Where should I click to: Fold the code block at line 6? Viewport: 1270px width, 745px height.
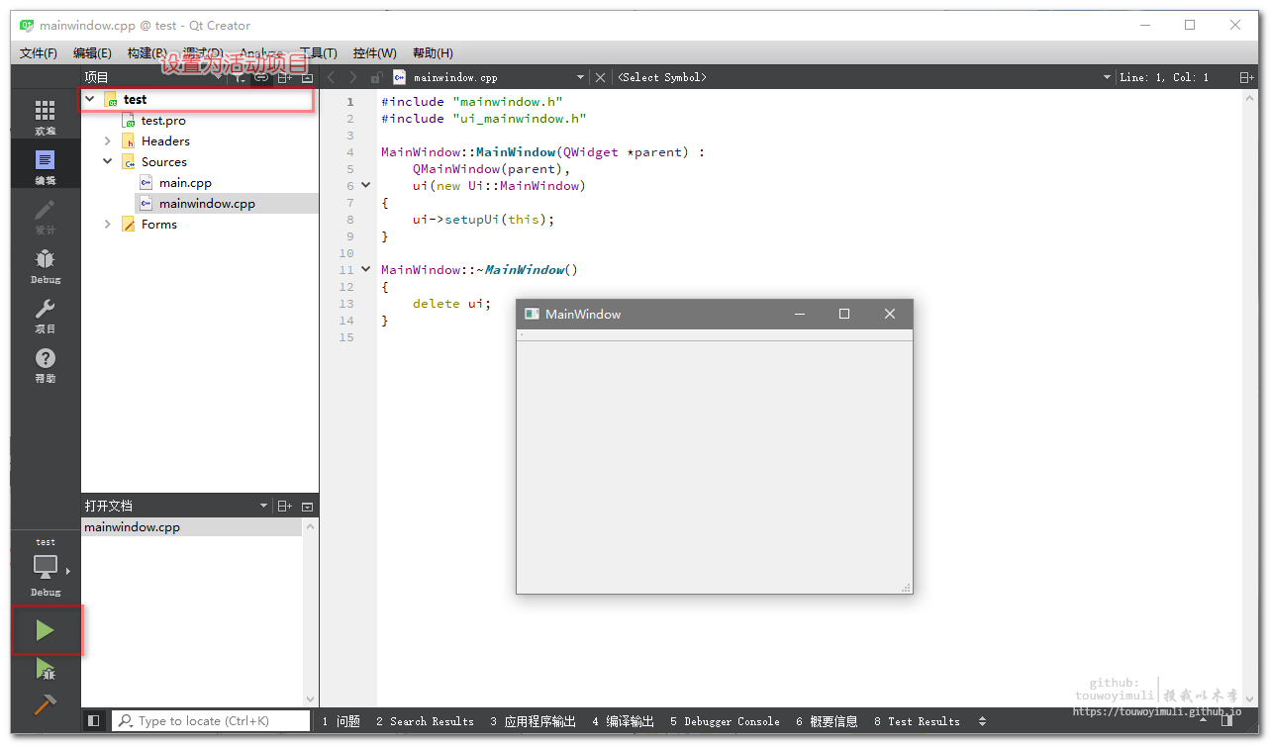(x=365, y=185)
